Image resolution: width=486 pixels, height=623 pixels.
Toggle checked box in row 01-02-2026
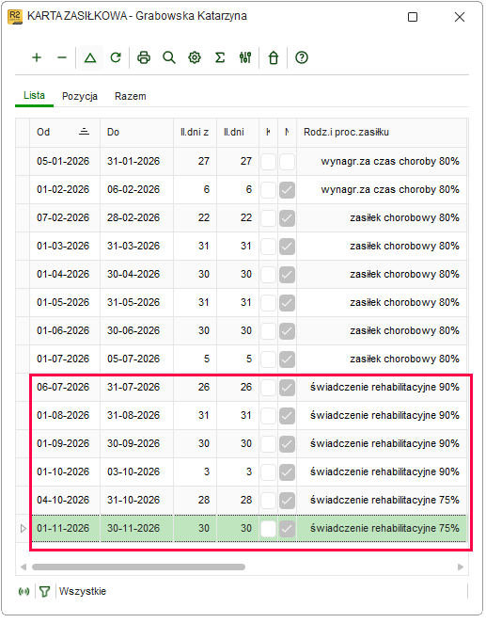[287, 190]
